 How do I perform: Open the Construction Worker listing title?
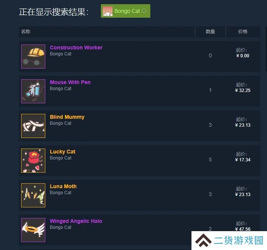[x=76, y=48]
